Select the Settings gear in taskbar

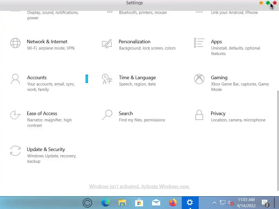pos(190,202)
